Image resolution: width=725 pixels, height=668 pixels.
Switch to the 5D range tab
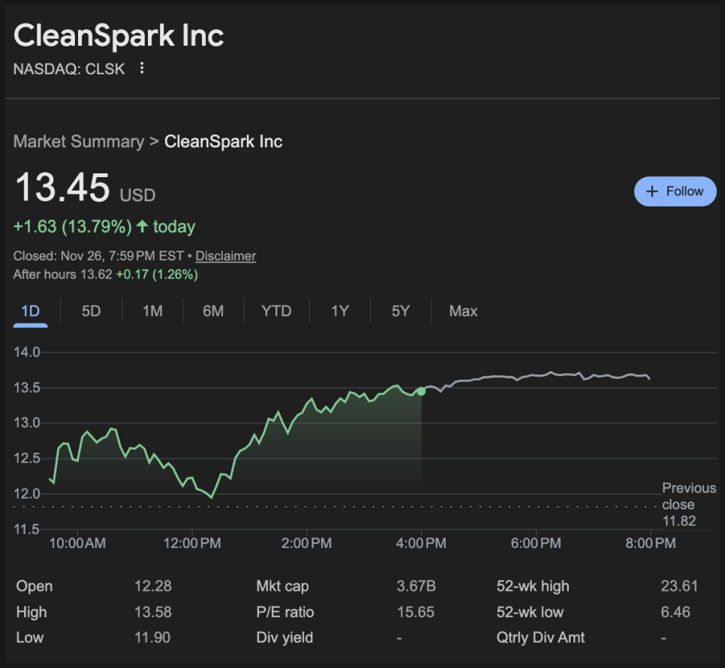(91, 311)
